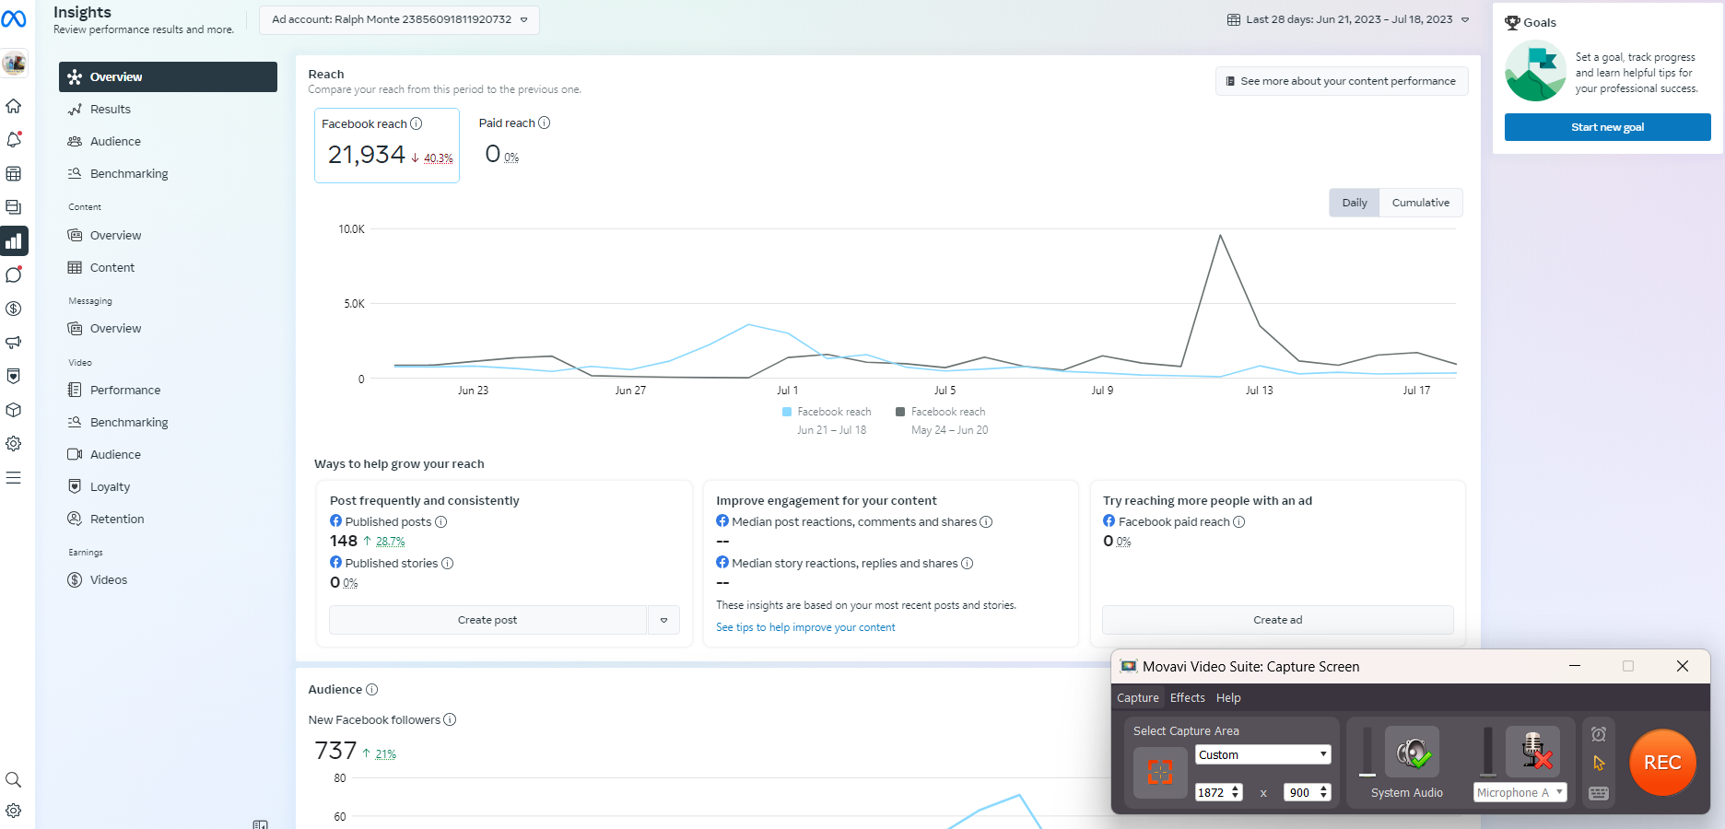Screen dimensions: 1725x829
Task: Open All tools hamburger menu icon
Action: tap(14, 477)
